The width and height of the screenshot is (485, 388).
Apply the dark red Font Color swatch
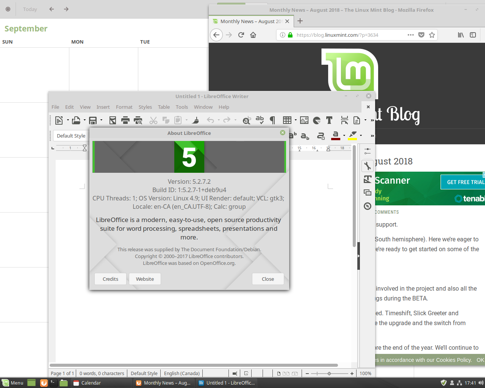(336, 136)
